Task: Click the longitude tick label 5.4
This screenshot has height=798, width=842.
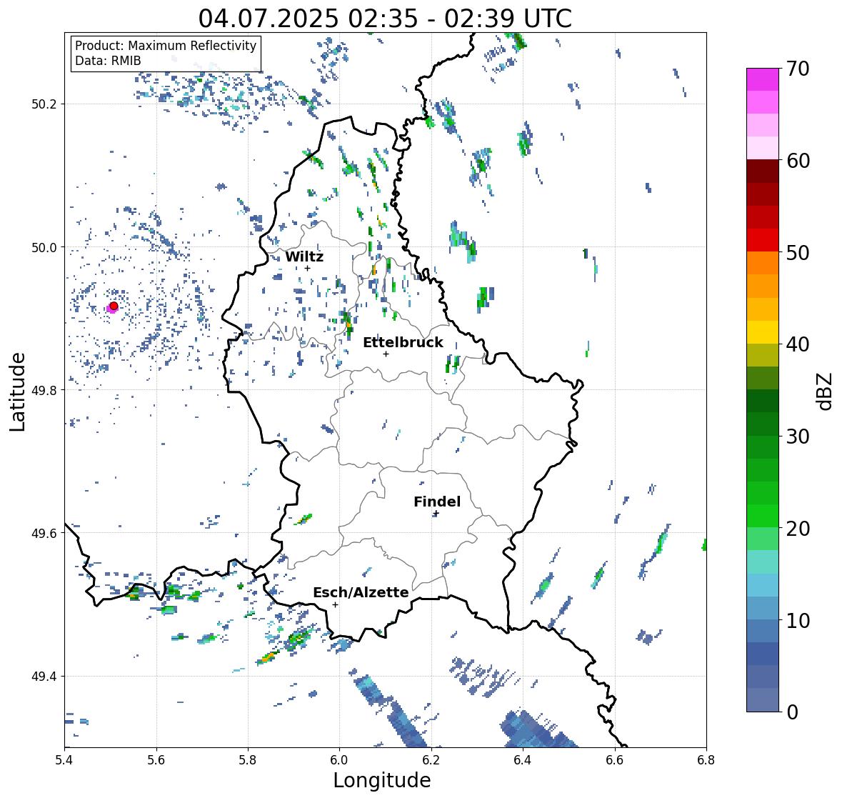Action: tap(64, 760)
